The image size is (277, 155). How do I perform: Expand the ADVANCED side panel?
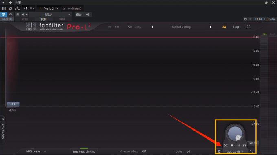coord(2,129)
